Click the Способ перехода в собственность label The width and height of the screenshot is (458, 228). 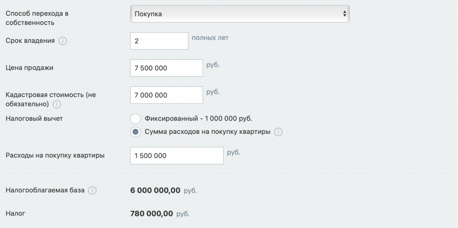click(37, 18)
